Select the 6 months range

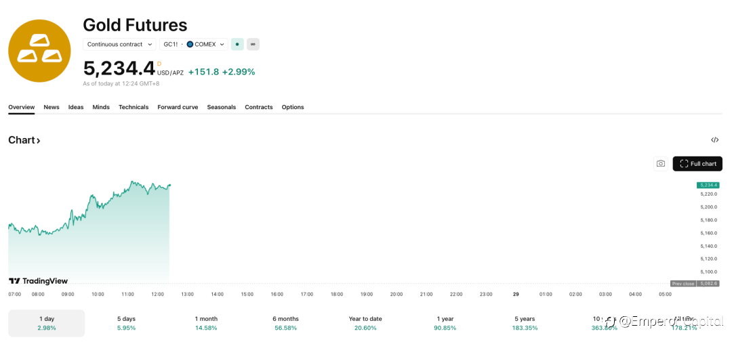[285, 323]
